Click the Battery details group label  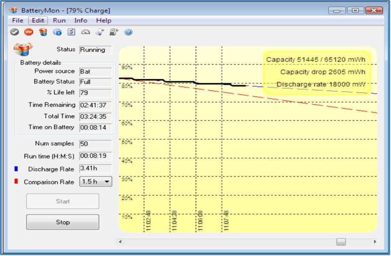(41, 63)
